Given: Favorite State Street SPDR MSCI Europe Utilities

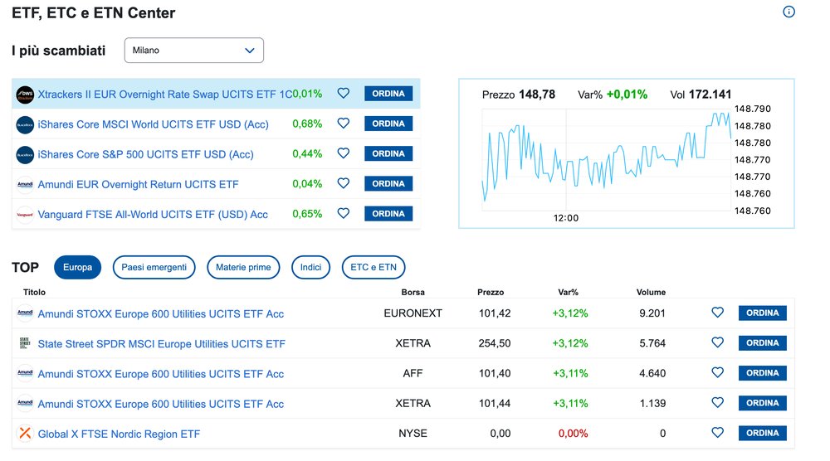Looking at the screenshot, I should (717, 342).
